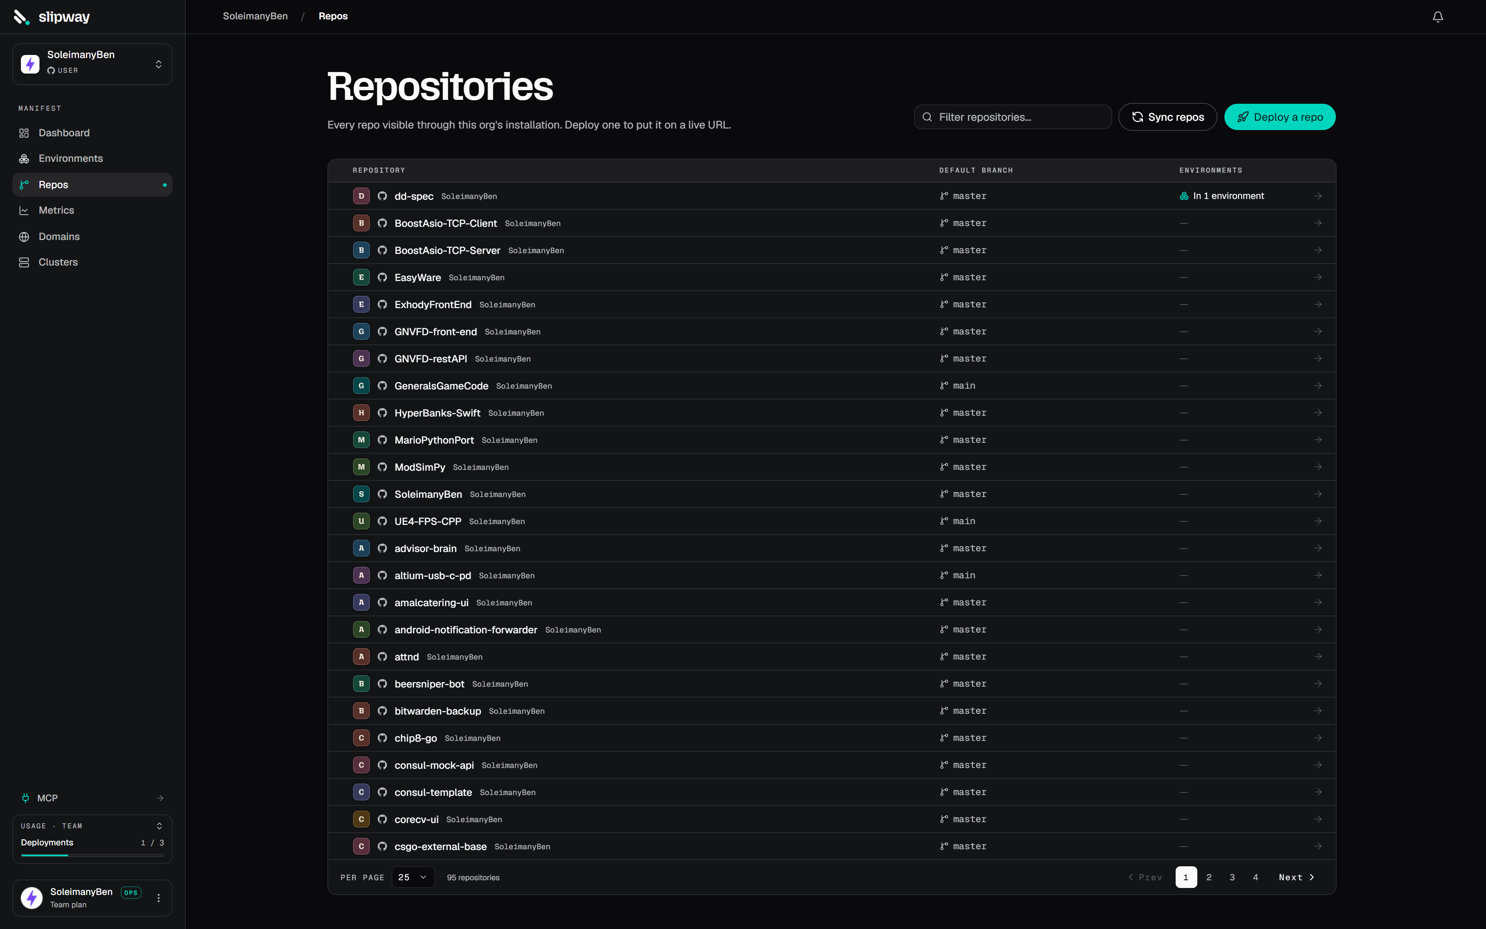
Task: Click the arrow on the csgo-external-base row
Action: [1318, 846]
